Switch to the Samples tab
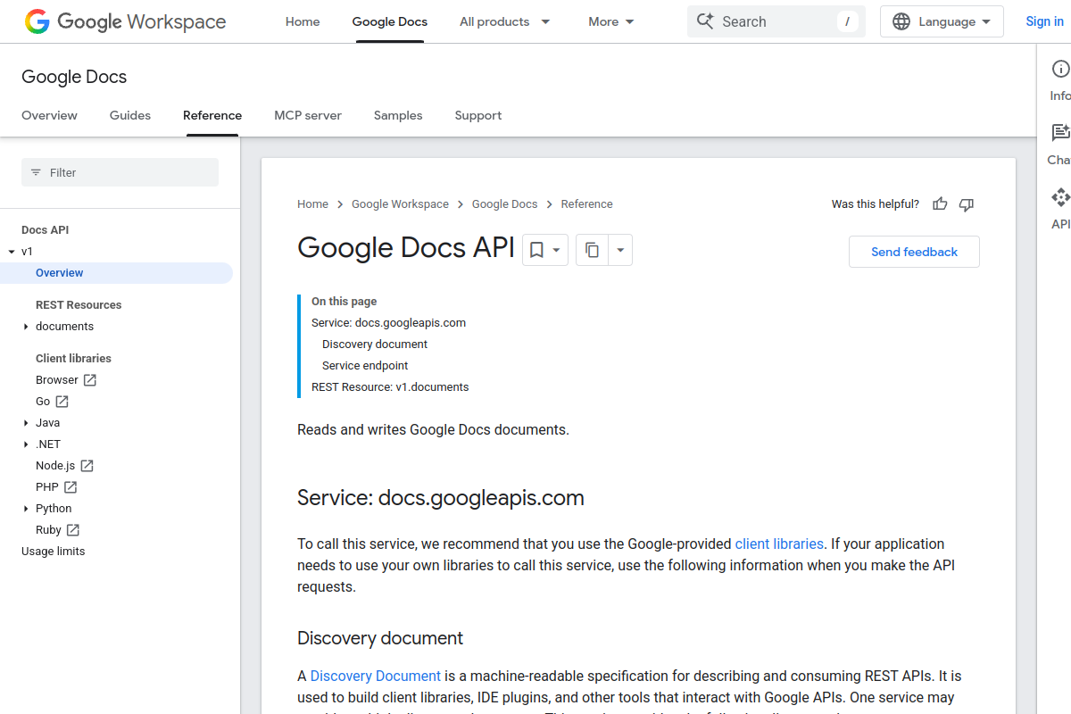The width and height of the screenshot is (1071, 714). coord(398,115)
